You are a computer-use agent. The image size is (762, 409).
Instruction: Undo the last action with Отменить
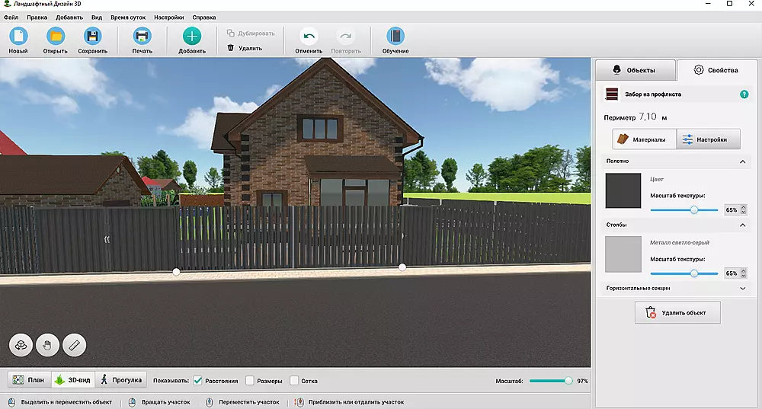pyautogui.click(x=309, y=37)
